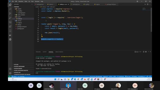Open the Selection menu
The image size is (160, 90).
click(21, 1)
